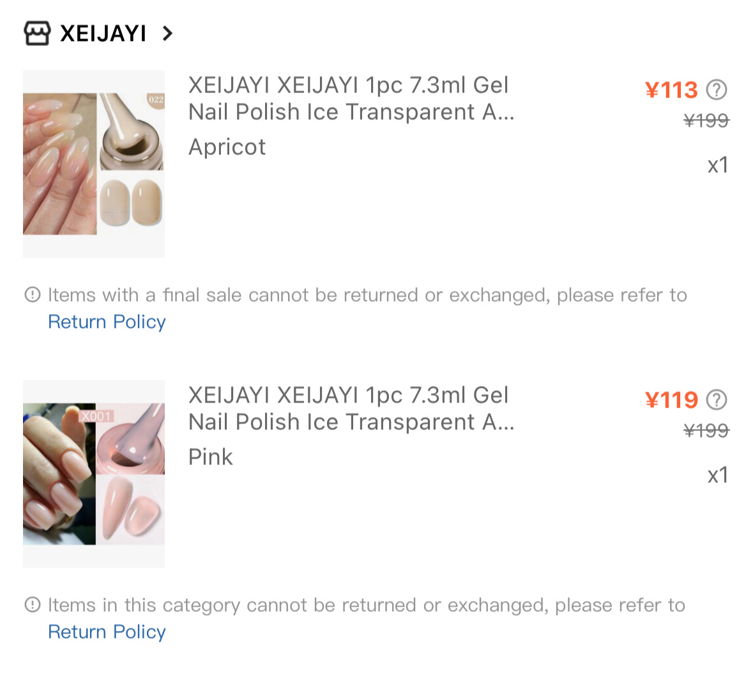Click the product title above Apricot
The image size is (753, 675).
[351, 98]
